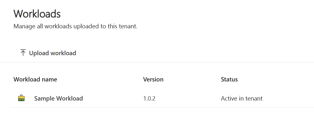Click the Manage all workloads description text
Screen dimensions: 314x130
(x=75, y=27)
